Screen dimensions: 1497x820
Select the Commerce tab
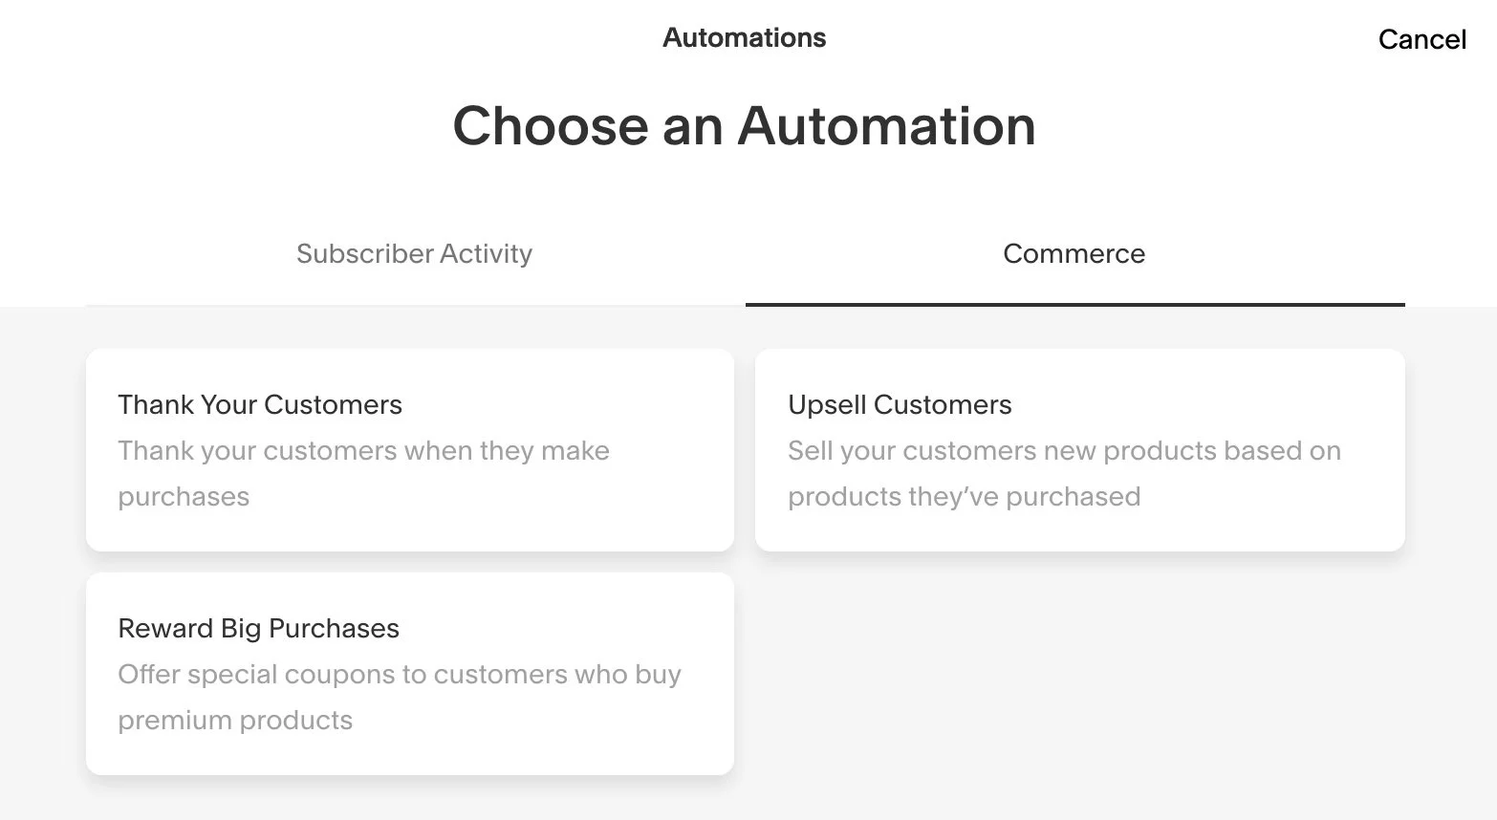(1074, 253)
